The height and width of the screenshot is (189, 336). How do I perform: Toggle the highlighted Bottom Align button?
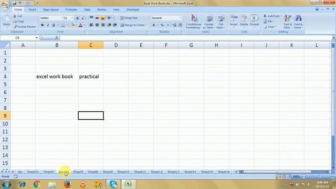[103, 18]
